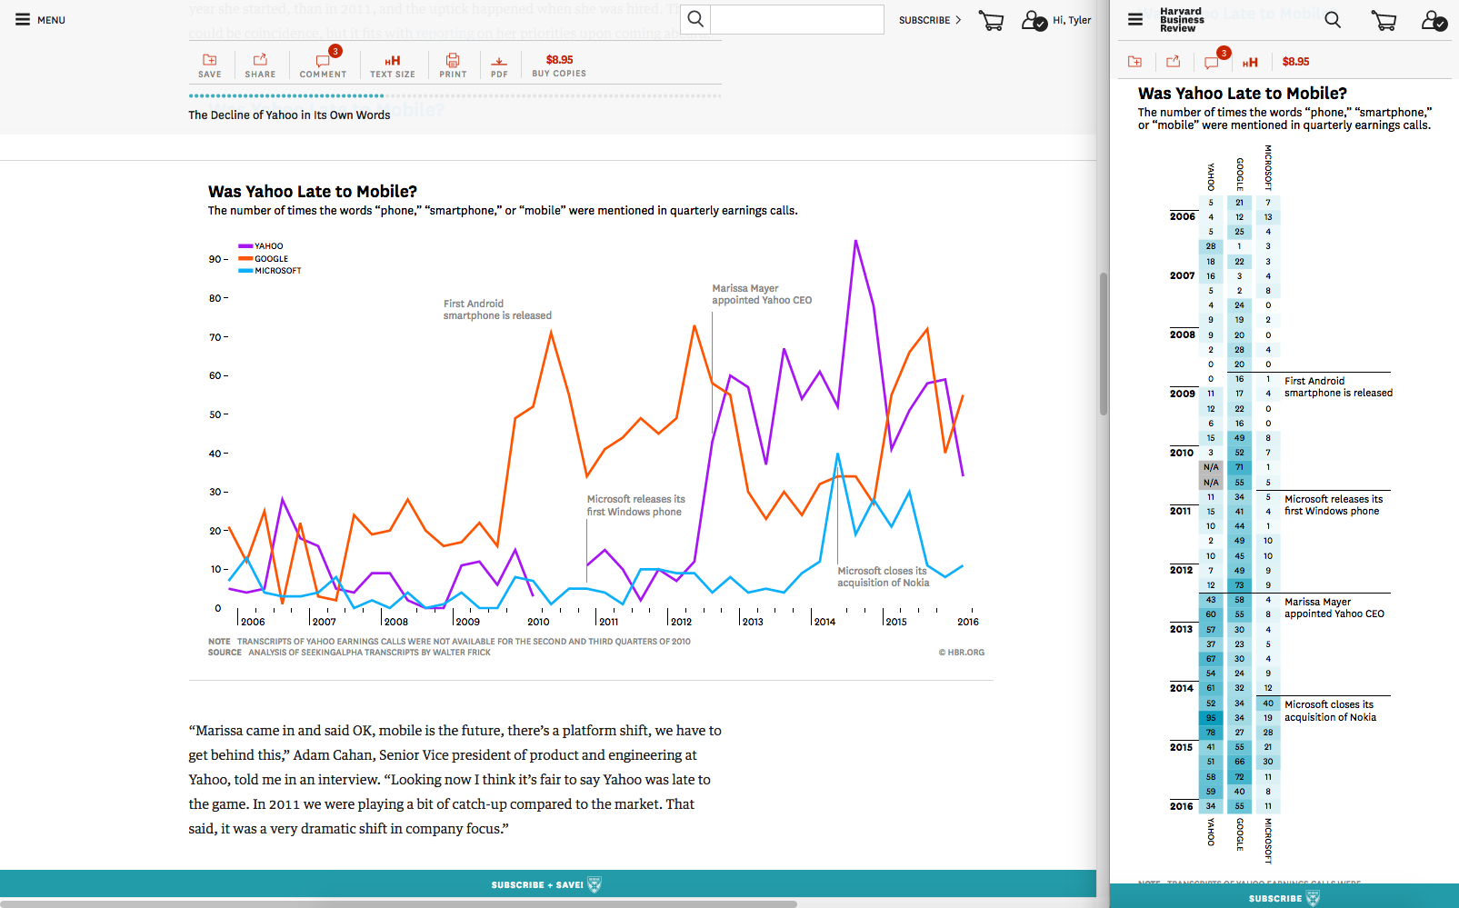
Task: Open the shopping cart in left pane
Action: 991,20
